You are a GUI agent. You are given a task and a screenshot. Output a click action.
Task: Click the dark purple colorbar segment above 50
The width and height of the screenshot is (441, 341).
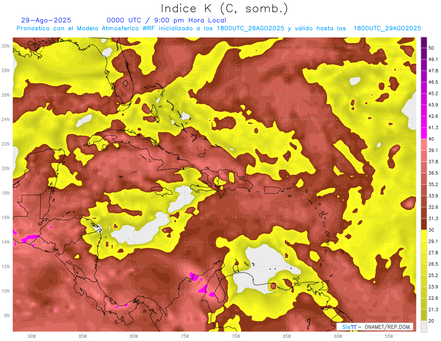[x=424, y=42]
